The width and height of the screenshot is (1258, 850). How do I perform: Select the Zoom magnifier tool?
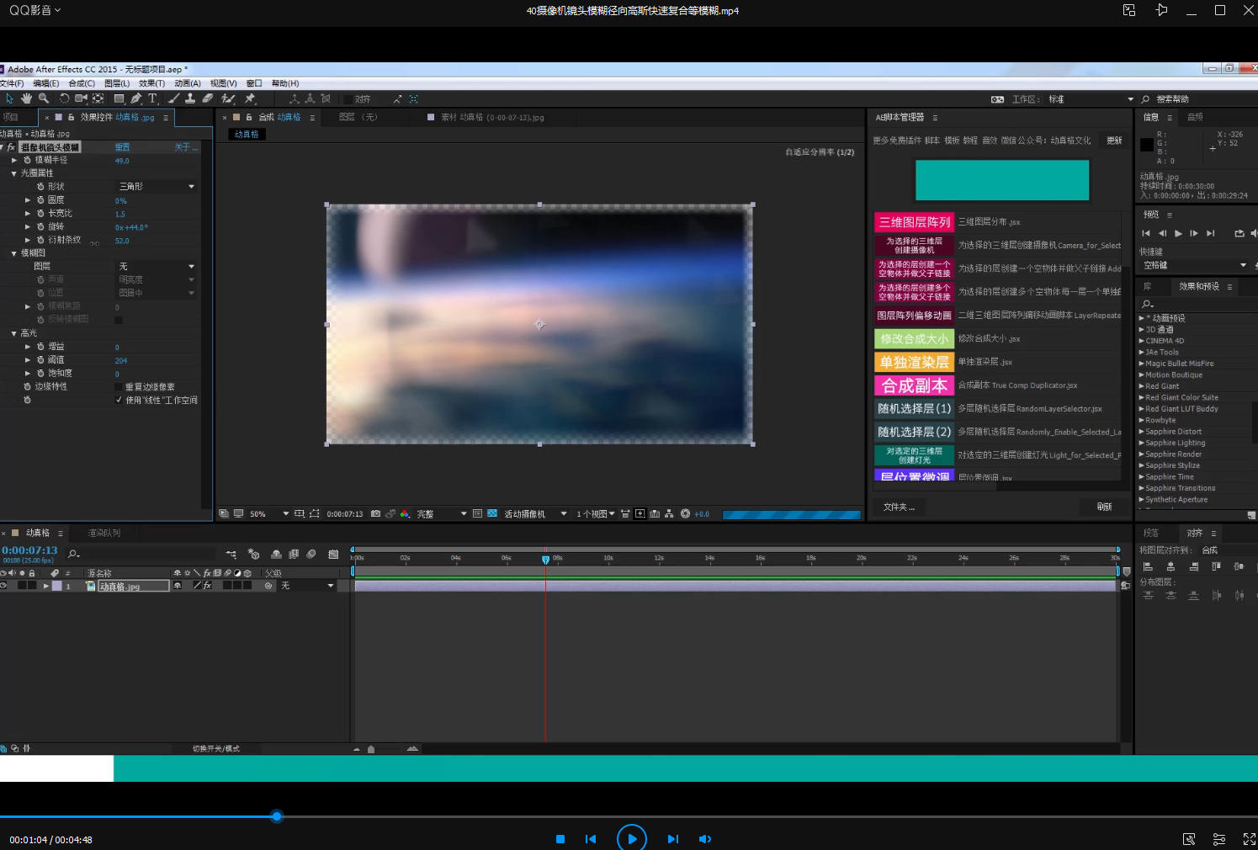44,98
